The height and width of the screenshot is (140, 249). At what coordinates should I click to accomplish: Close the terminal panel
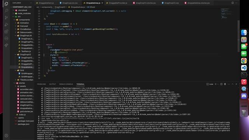(236, 84)
